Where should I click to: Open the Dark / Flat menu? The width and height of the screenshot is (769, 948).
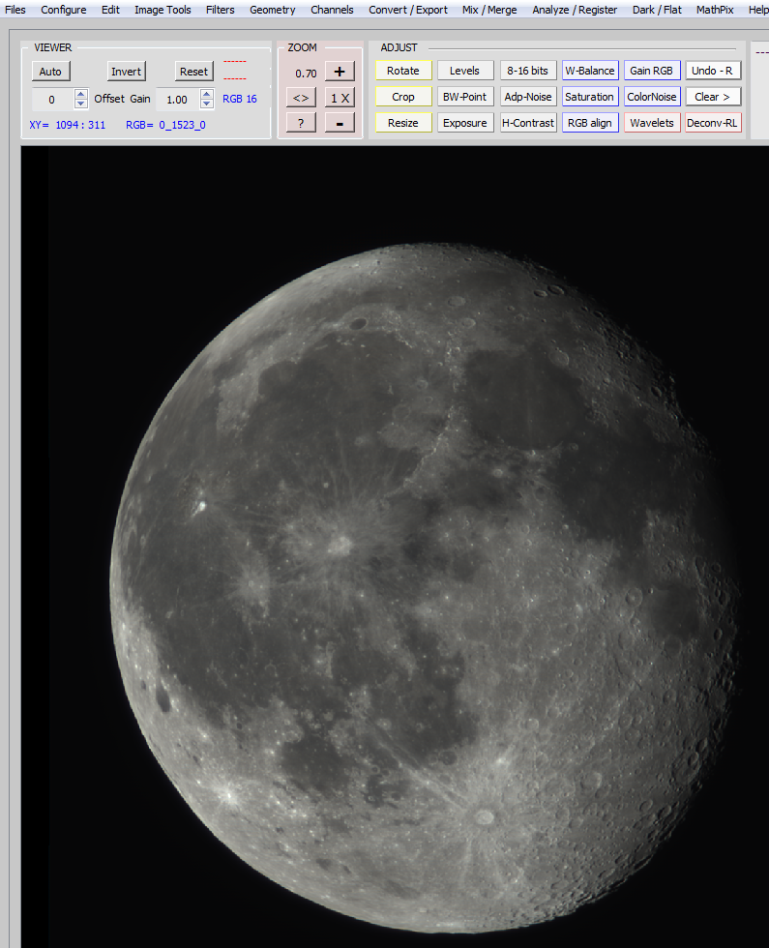point(657,10)
